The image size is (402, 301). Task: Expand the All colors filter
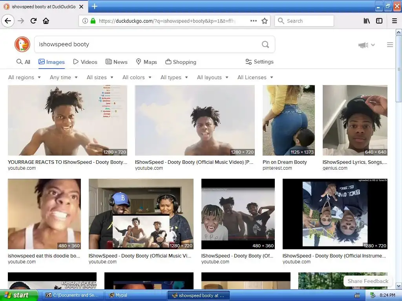(x=137, y=77)
